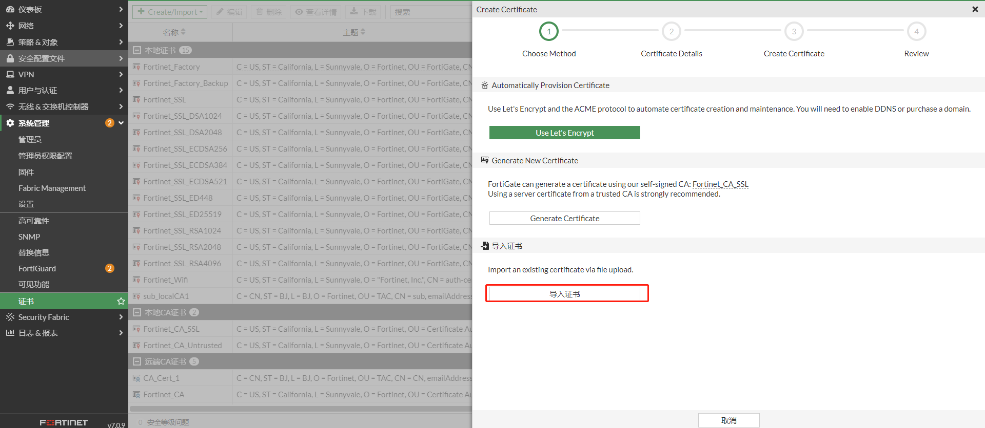
Task: Click wizard step 3 Create Certificate
Action: point(794,32)
